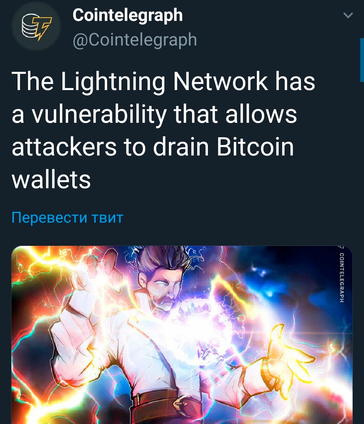The width and height of the screenshot is (364, 424).
Task: Expand the tweet options chevron
Action: (347, 16)
